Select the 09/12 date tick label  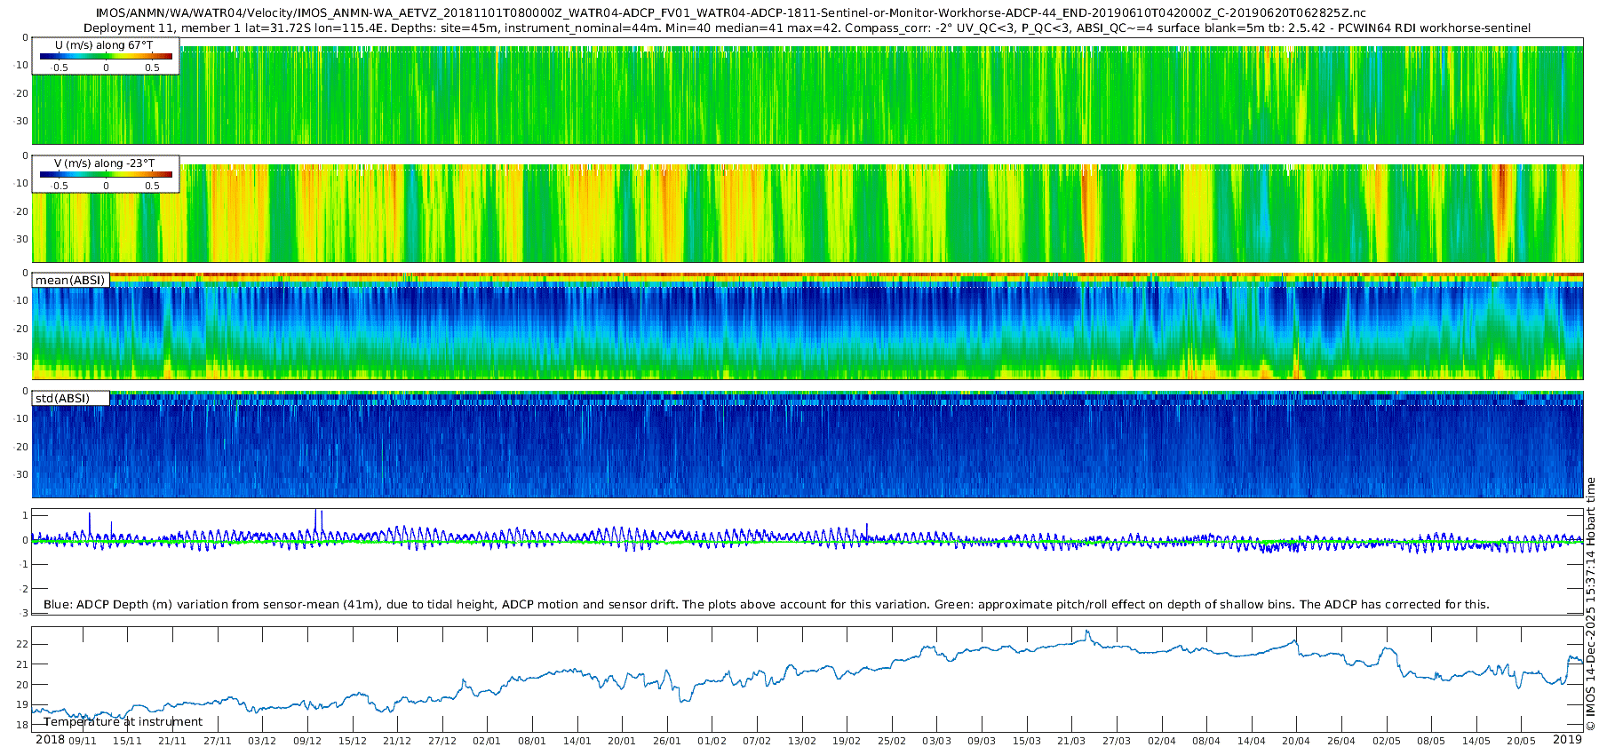click(307, 741)
